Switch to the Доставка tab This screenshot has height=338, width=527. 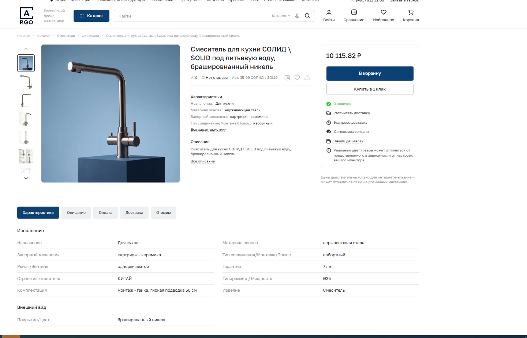tap(134, 212)
